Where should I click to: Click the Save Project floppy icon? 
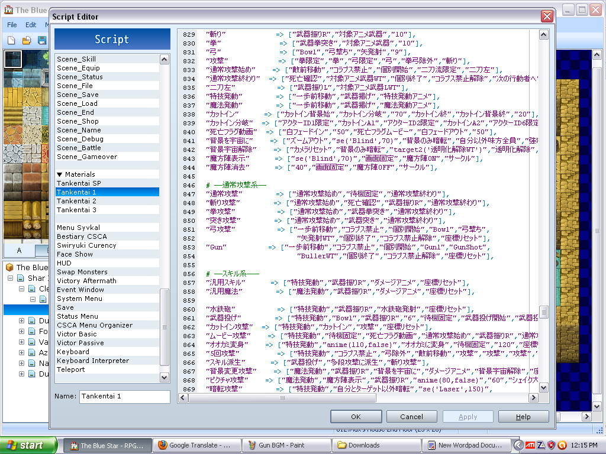point(41,40)
